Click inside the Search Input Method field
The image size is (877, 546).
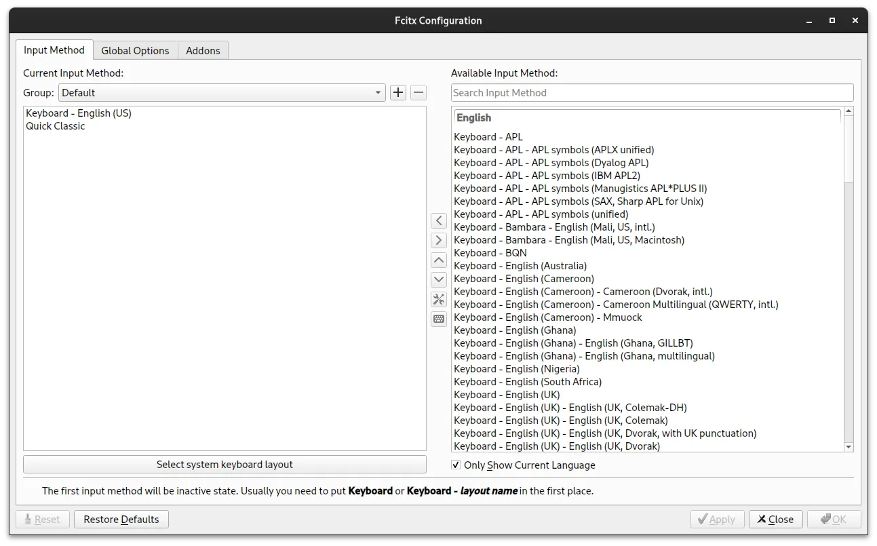tap(651, 92)
